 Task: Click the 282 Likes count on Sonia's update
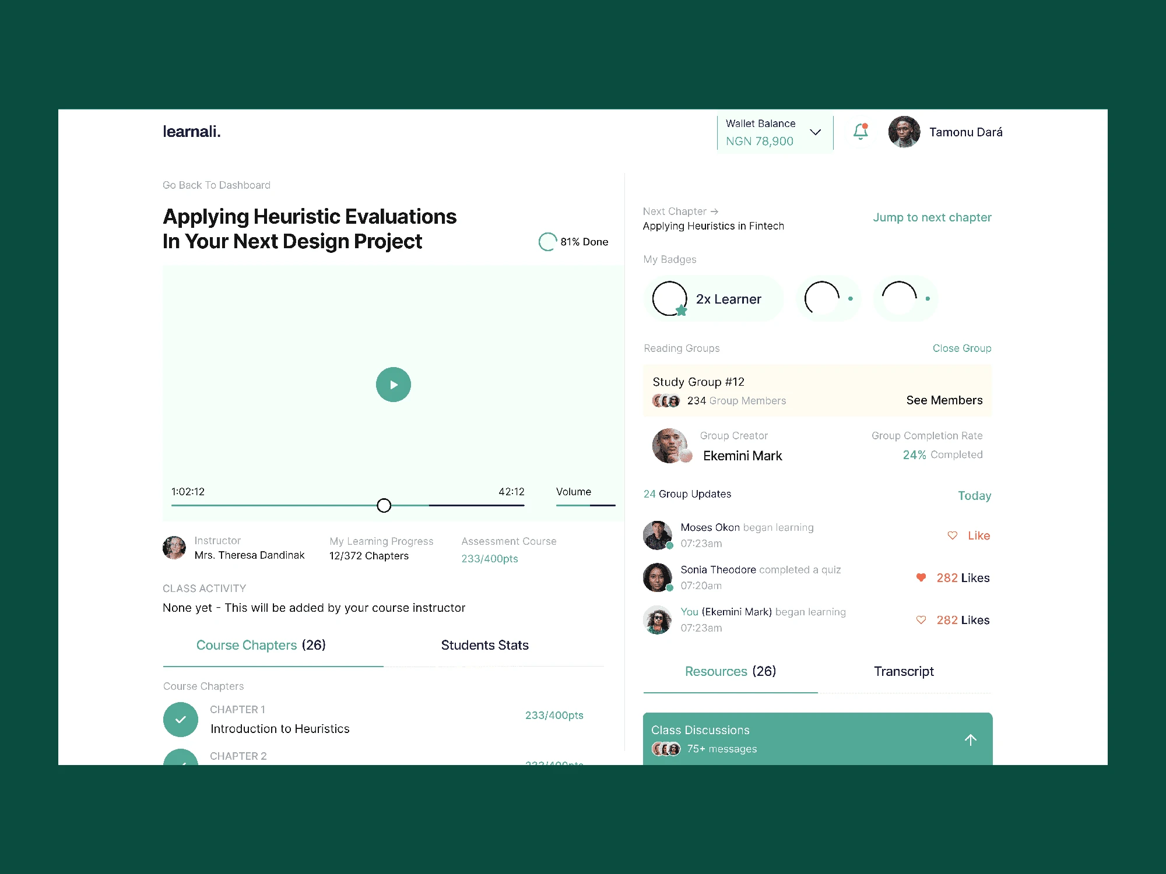click(963, 578)
